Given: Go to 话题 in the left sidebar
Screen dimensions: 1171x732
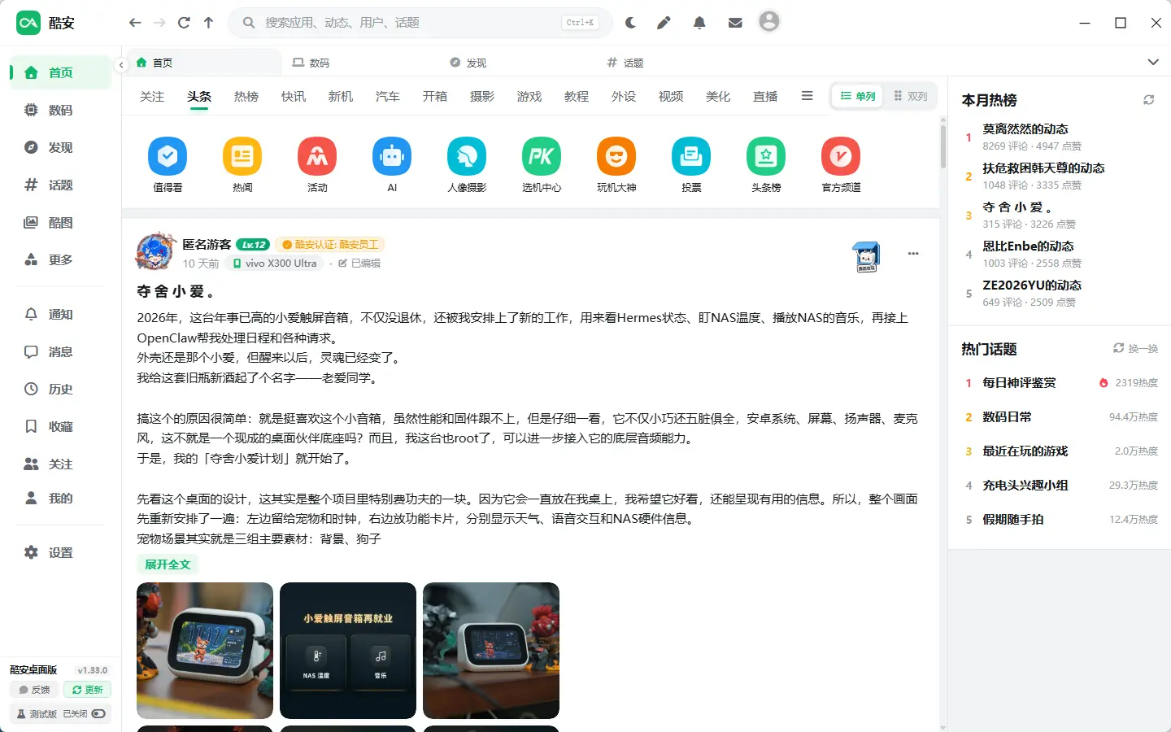Looking at the screenshot, I should [60, 185].
